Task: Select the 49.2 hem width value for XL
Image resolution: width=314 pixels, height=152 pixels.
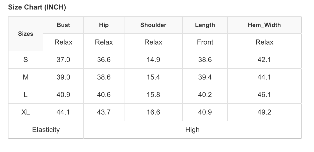Action: coord(264,112)
